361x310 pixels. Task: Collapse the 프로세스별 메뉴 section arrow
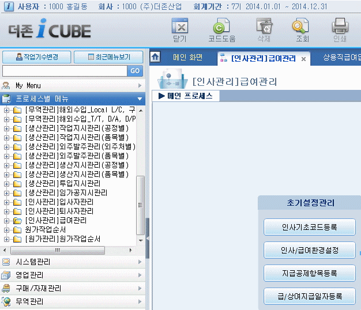tap(140, 99)
